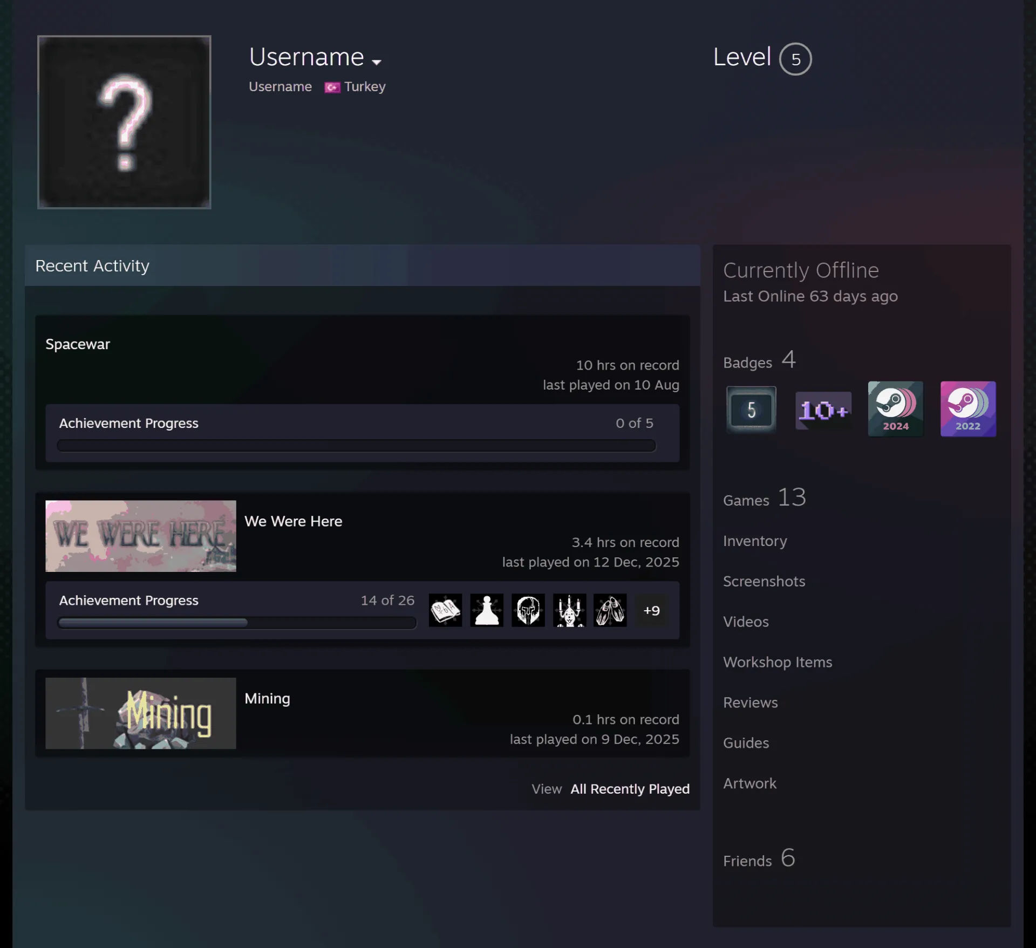Open the level 5 badge icon
Screen dimensions: 1036x948
pos(751,410)
